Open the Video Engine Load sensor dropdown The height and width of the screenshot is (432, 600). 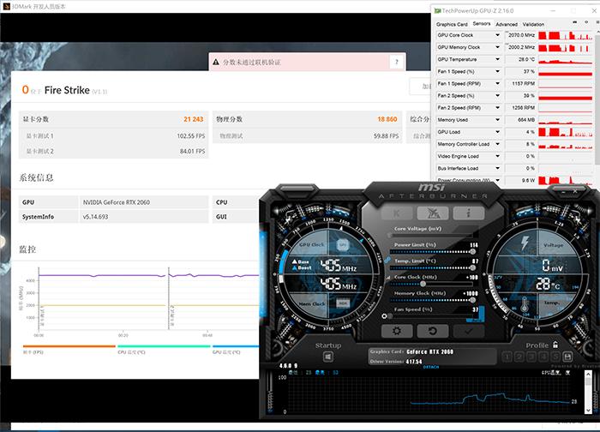pos(497,156)
